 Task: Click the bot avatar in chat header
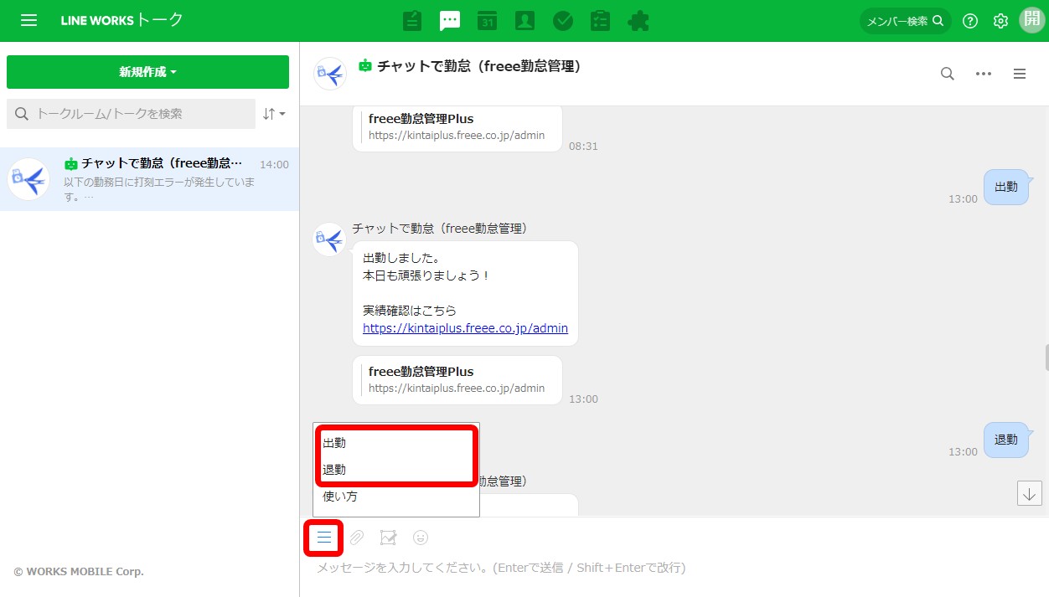tap(330, 74)
